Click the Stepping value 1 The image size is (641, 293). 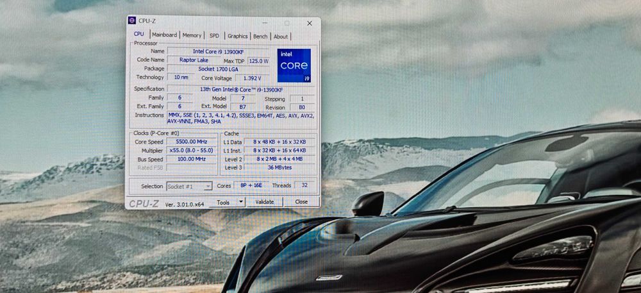click(x=302, y=99)
